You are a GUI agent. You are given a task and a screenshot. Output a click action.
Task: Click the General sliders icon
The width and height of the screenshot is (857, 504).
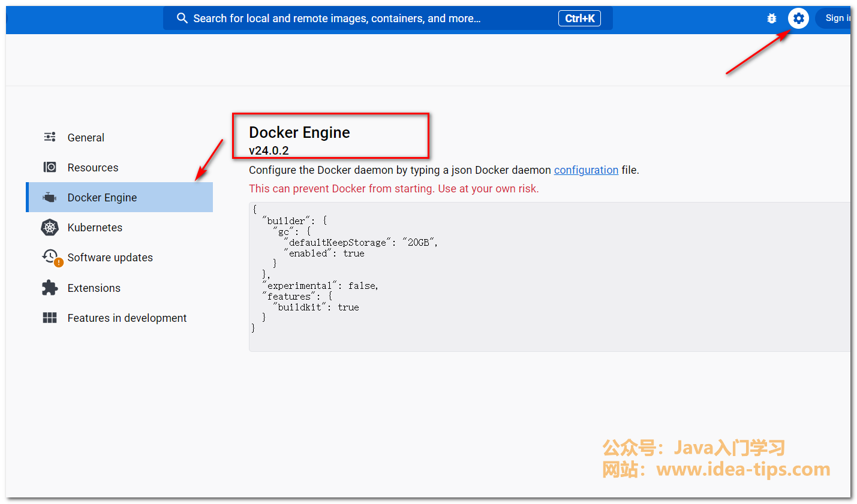(50, 137)
